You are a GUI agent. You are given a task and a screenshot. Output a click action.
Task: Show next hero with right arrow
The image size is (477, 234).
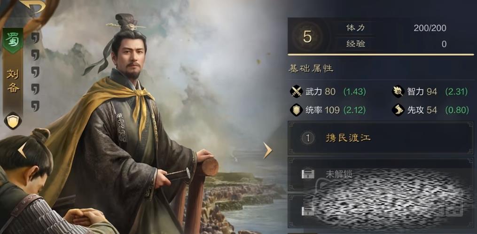[x=267, y=150]
